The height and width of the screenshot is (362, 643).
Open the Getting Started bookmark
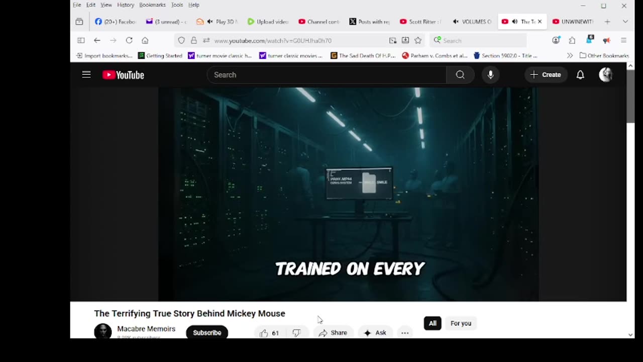tap(160, 56)
